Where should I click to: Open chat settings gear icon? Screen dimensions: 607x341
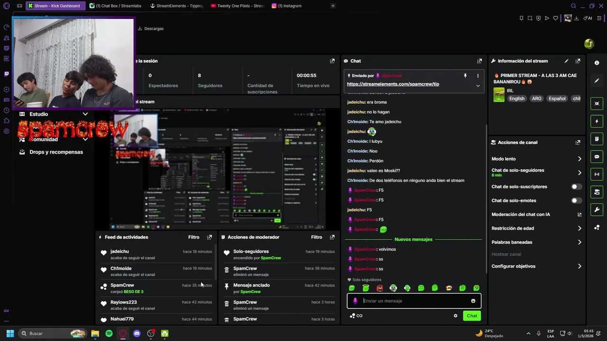coord(456,316)
